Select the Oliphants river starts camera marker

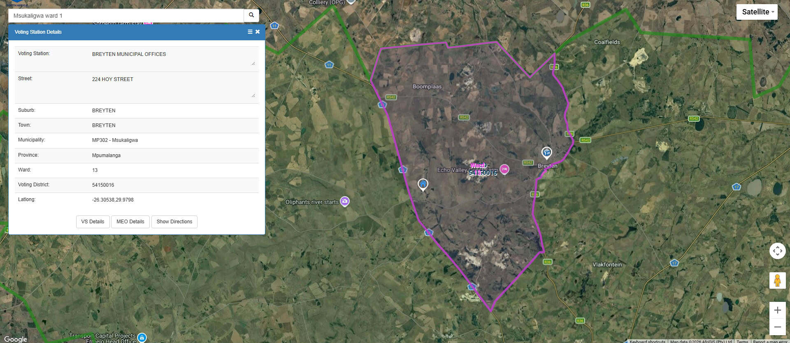[345, 202]
